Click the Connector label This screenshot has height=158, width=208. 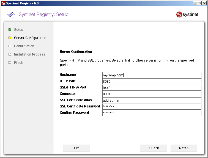(68, 94)
